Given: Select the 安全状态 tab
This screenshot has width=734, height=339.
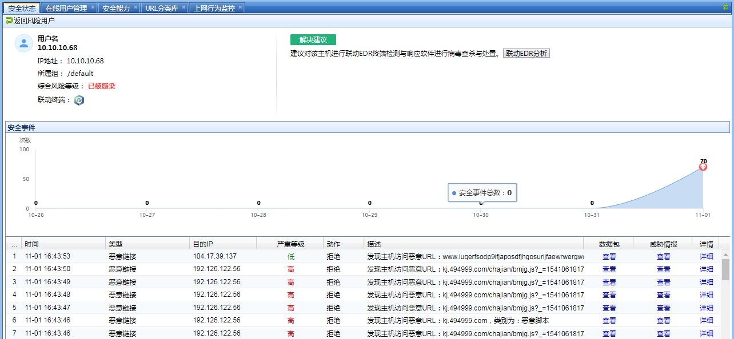Looking at the screenshot, I should (21, 8).
